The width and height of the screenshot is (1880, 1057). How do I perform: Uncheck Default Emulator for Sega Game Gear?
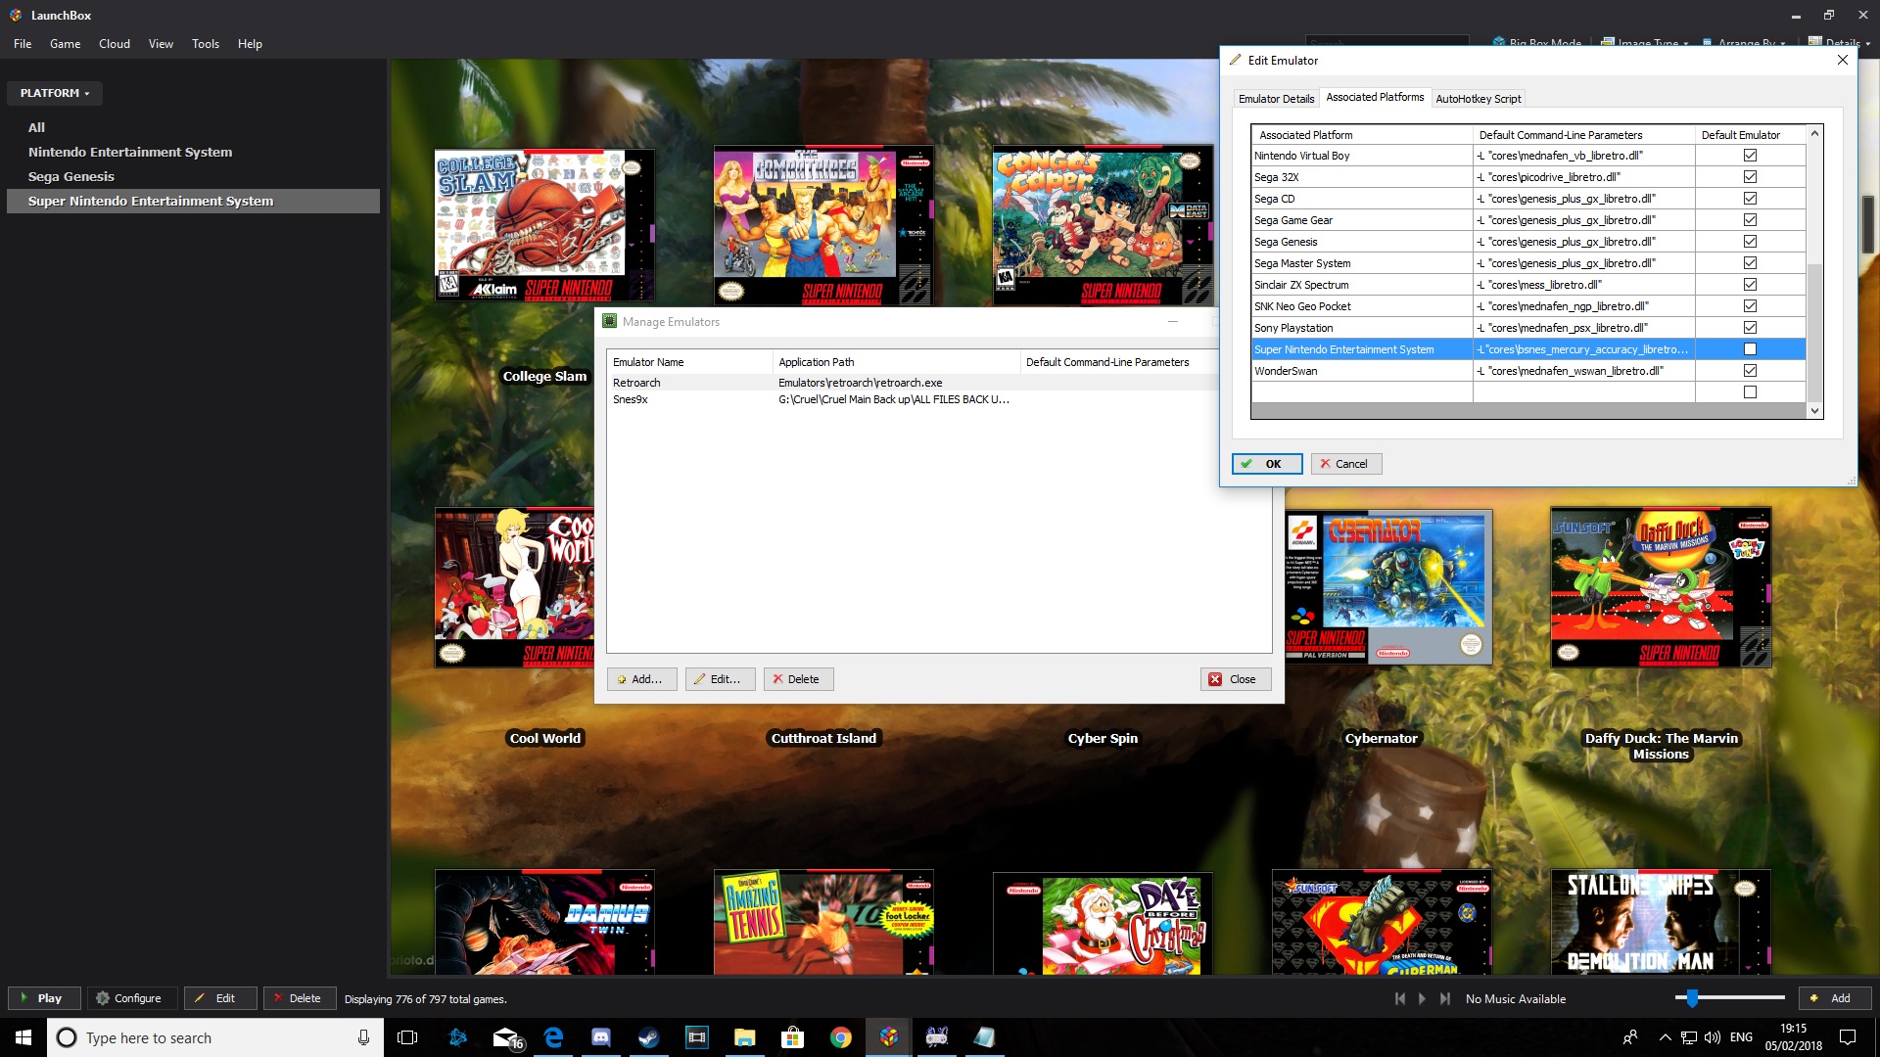(x=1750, y=220)
